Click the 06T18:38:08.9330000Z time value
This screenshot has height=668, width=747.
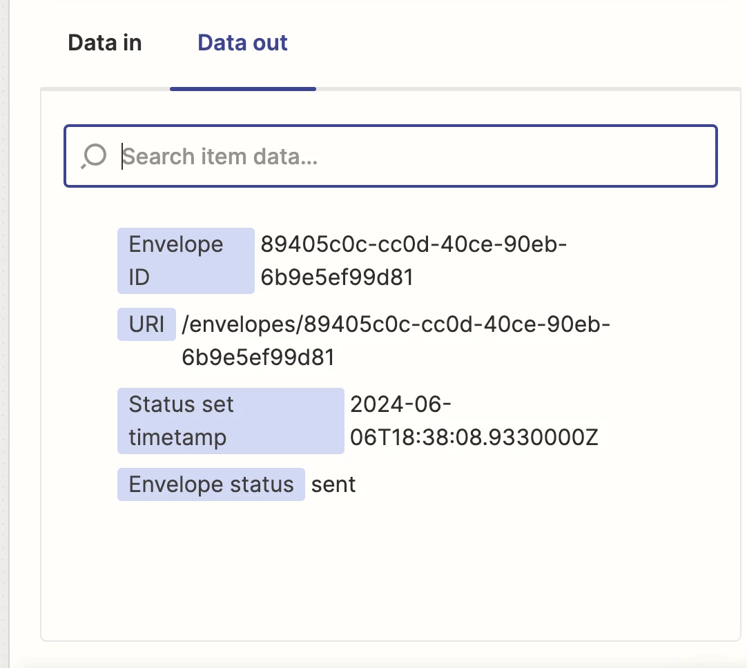click(474, 438)
